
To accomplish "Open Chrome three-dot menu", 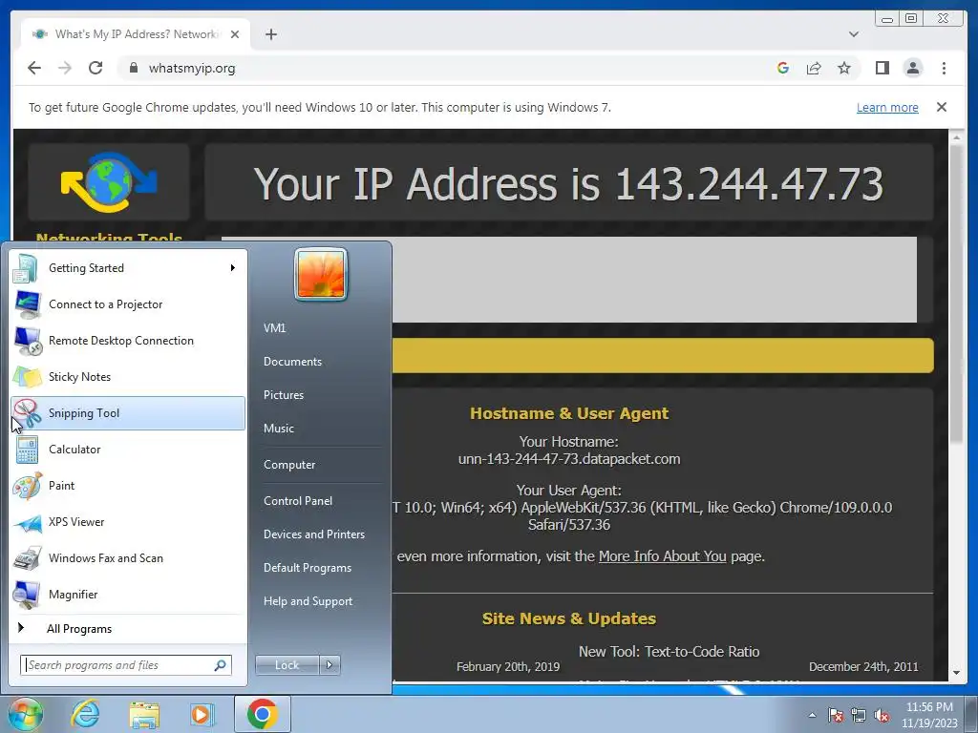I will tap(944, 68).
